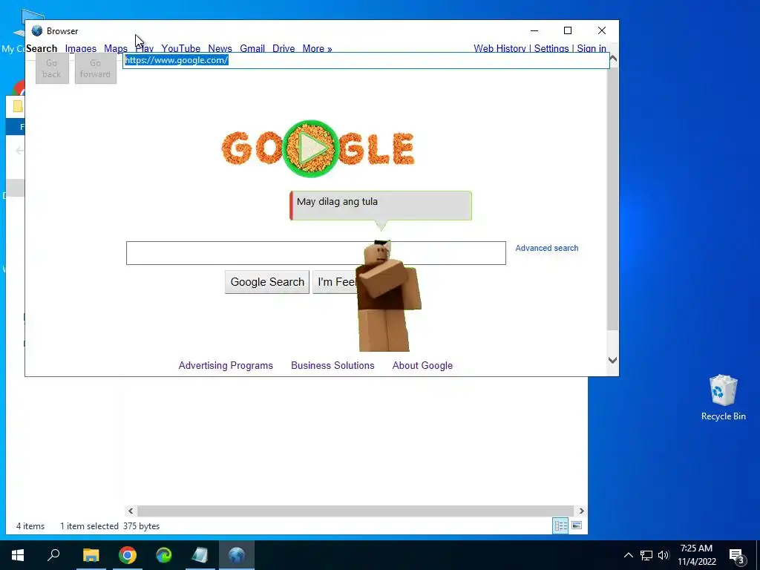760x570 pixels.
Task: Click the File Explorer scroll left arrow
Action: [x=131, y=511]
